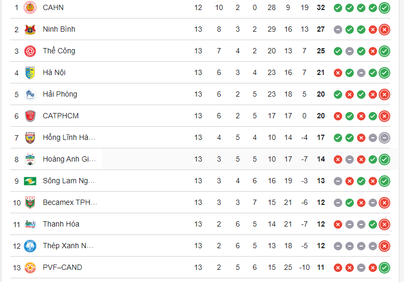Click the CAHN club crest icon
The height and width of the screenshot is (282, 404).
point(30,7)
